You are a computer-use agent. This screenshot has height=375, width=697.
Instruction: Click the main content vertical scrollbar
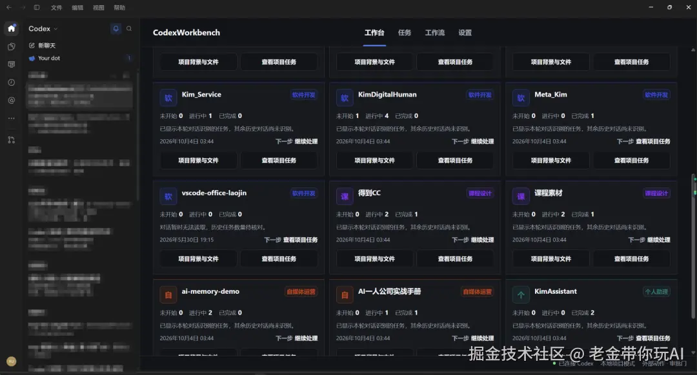pyautogui.click(x=693, y=246)
